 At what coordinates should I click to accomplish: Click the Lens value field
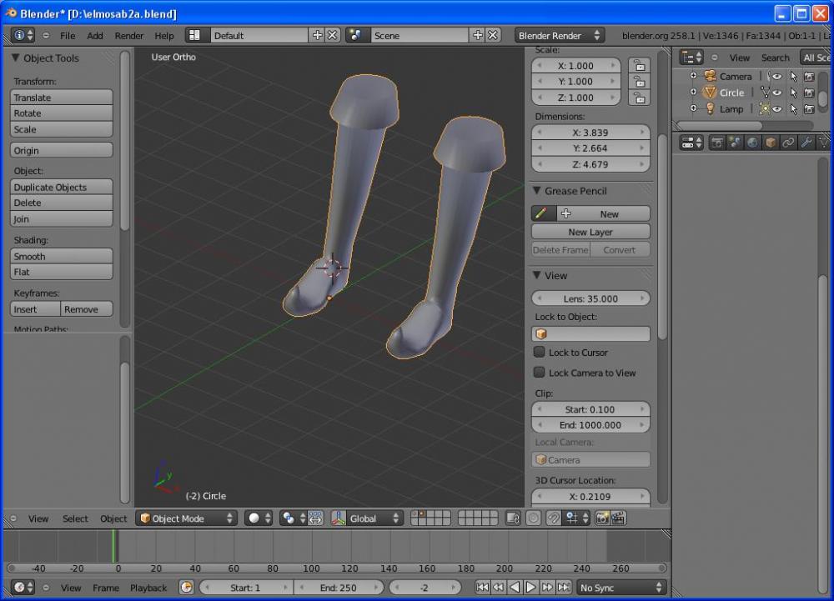click(590, 298)
